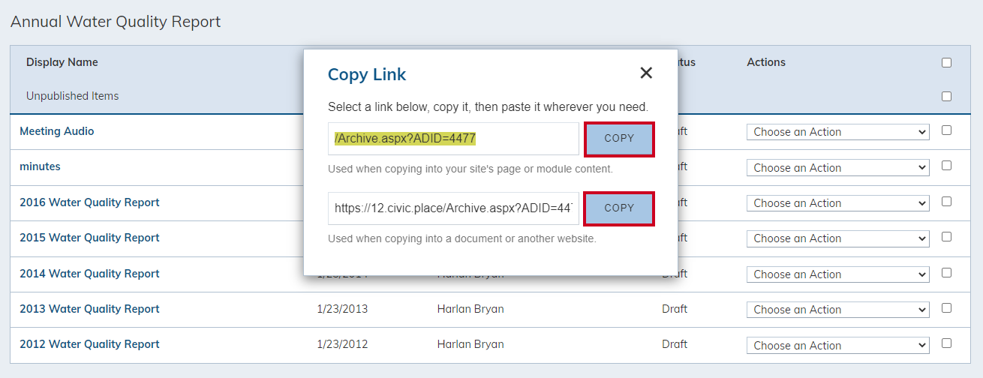
Task: Click Harlan Bryan in the 2013 row
Action: pos(470,309)
